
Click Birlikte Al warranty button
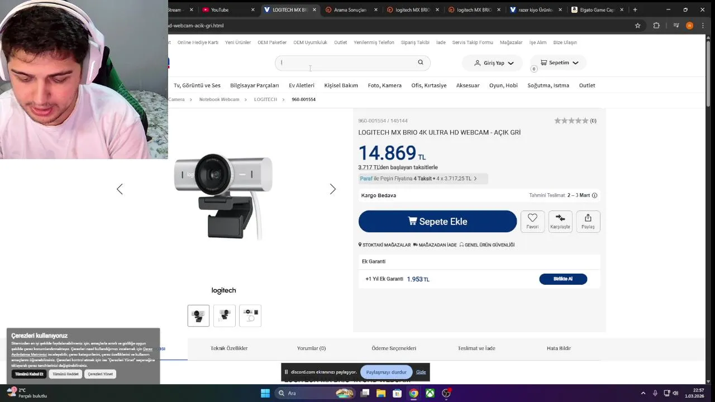tap(563, 279)
